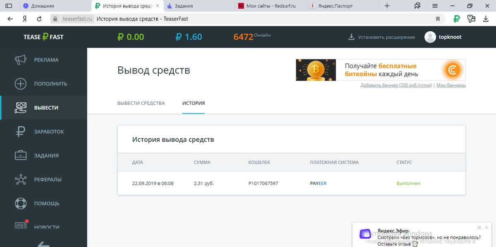
Task: Open browser downloads panel
Action: tap(486, 19)
